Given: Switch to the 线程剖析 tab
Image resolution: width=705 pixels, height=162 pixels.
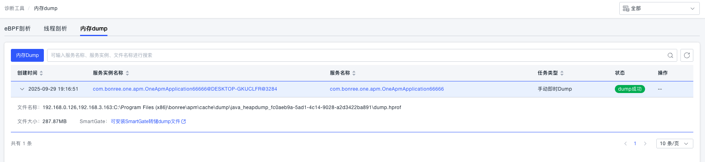Looking at the screenshot, I should [56, 28].
